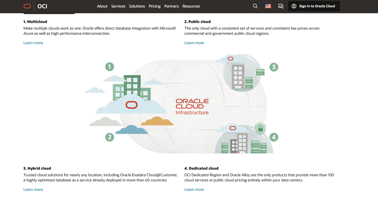This screenshot has width=378, height=199.
Task: Select Partners in the top navigation
Action: (x=171, y=6)
